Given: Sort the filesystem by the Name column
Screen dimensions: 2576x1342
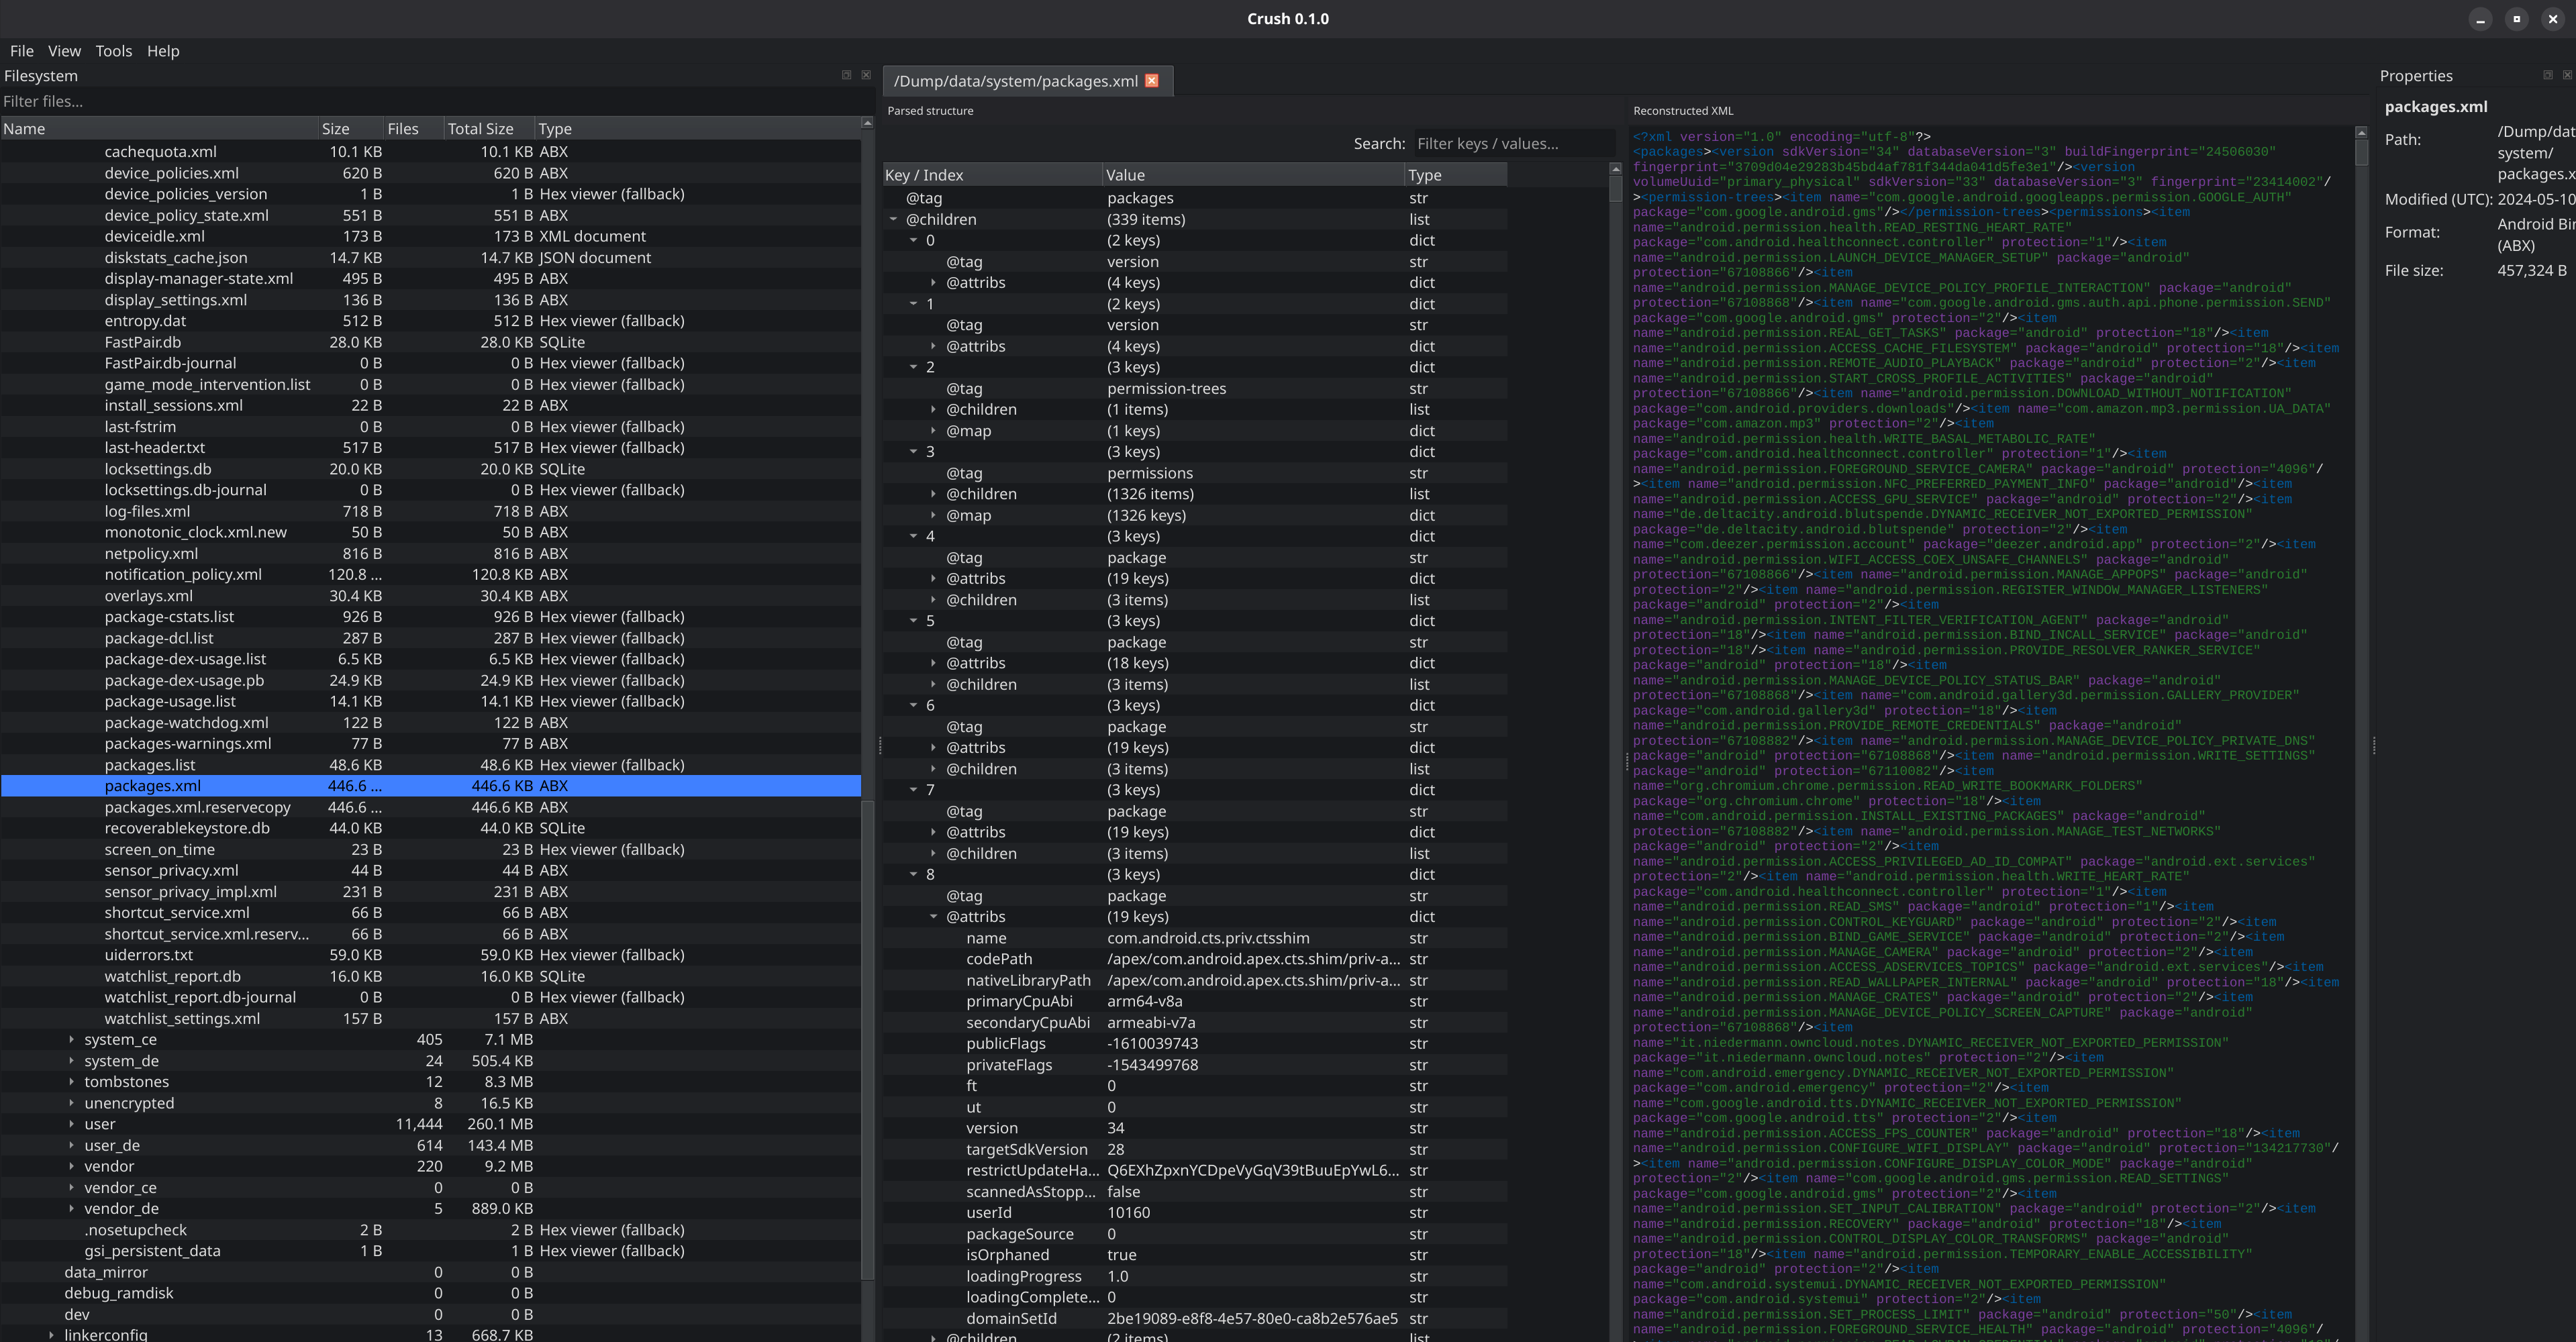Looking at the screenshot, I should coord(159,129).
